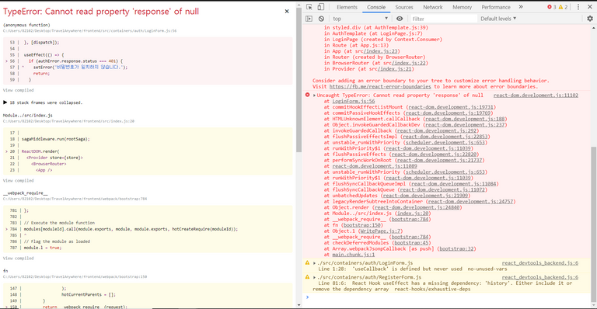
Task: Open DevTools three-dot options menu
Action: (x=578, y=7)
